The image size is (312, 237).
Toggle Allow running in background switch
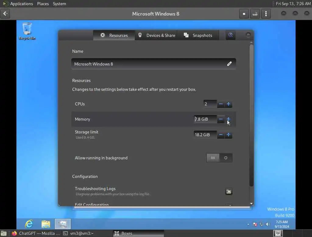(x=219, y=158)
